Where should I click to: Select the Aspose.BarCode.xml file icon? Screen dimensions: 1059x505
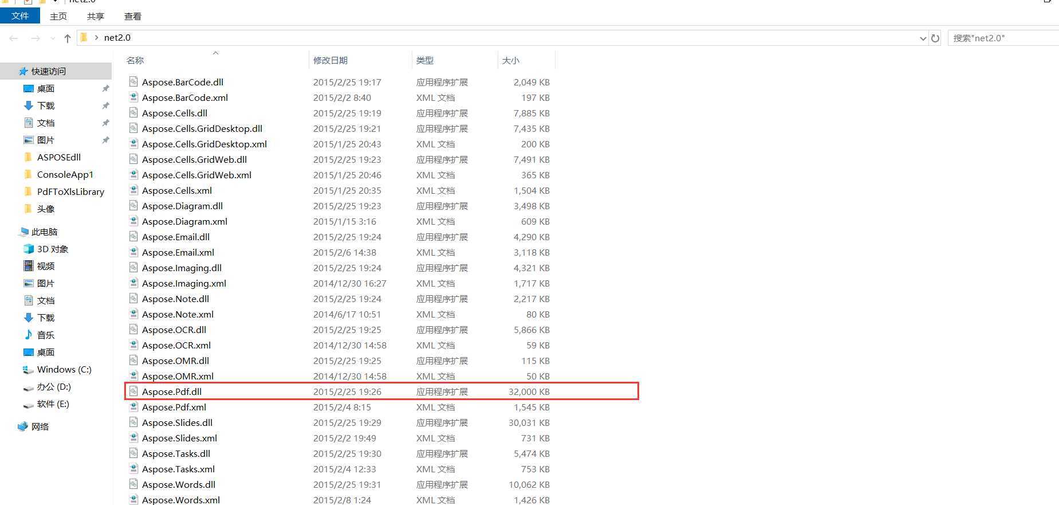pos(133,97)
